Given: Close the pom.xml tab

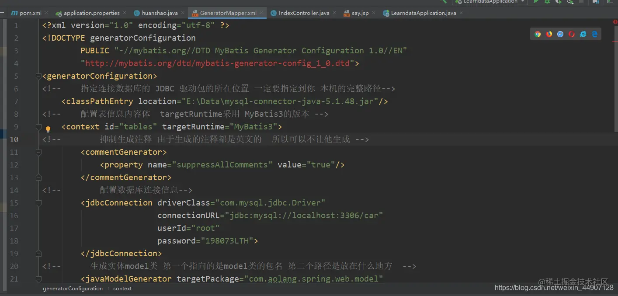Looking at the screenshot, I should pos(46,13).
